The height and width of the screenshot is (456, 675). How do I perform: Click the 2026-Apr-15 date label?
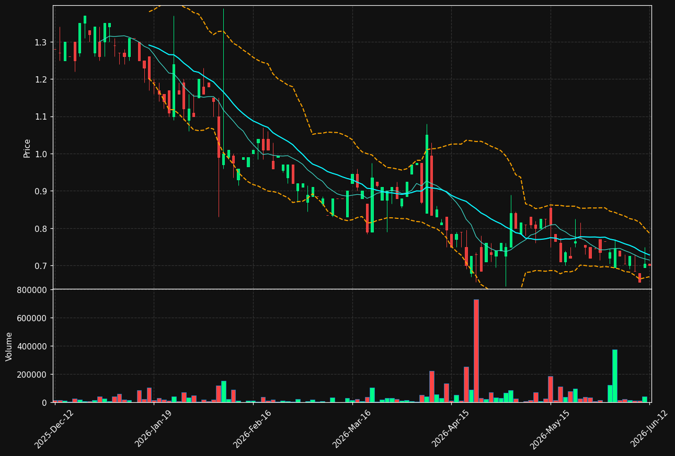pyautogui.click(x=451, y=429)
